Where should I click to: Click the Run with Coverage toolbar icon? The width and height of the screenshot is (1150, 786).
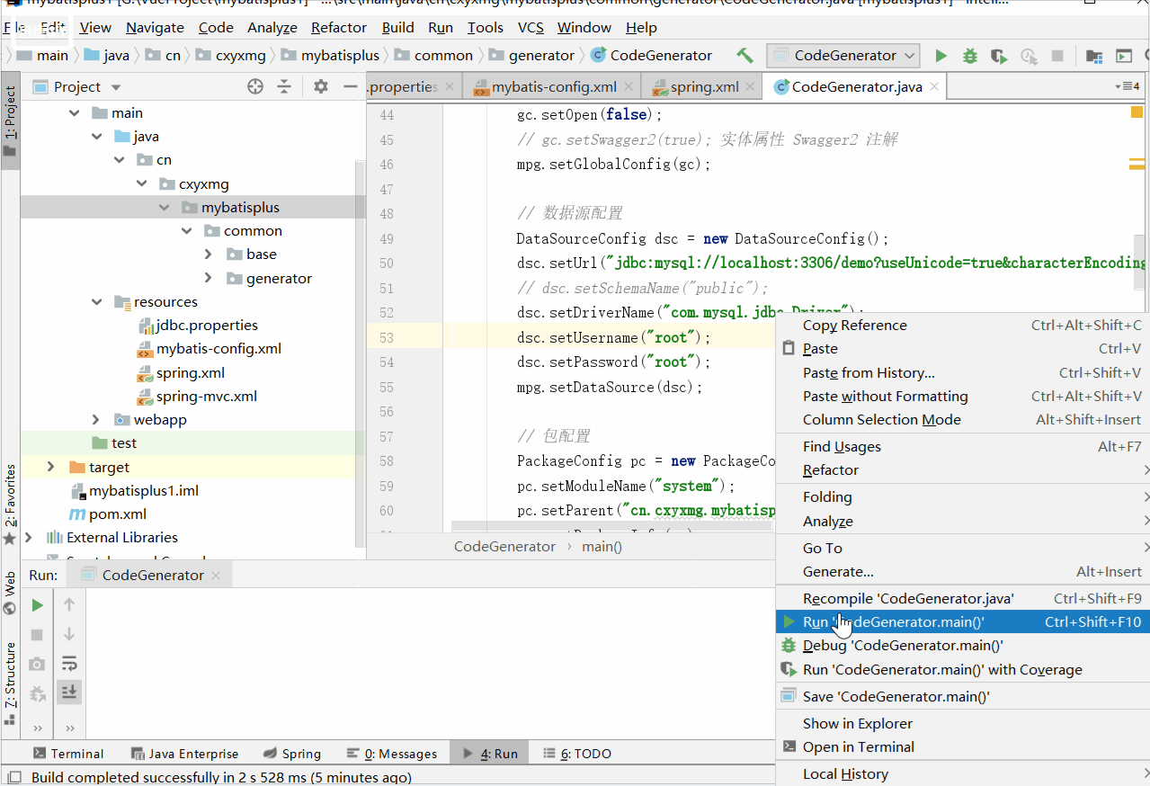pyautogui.click(x=999, y=56)
